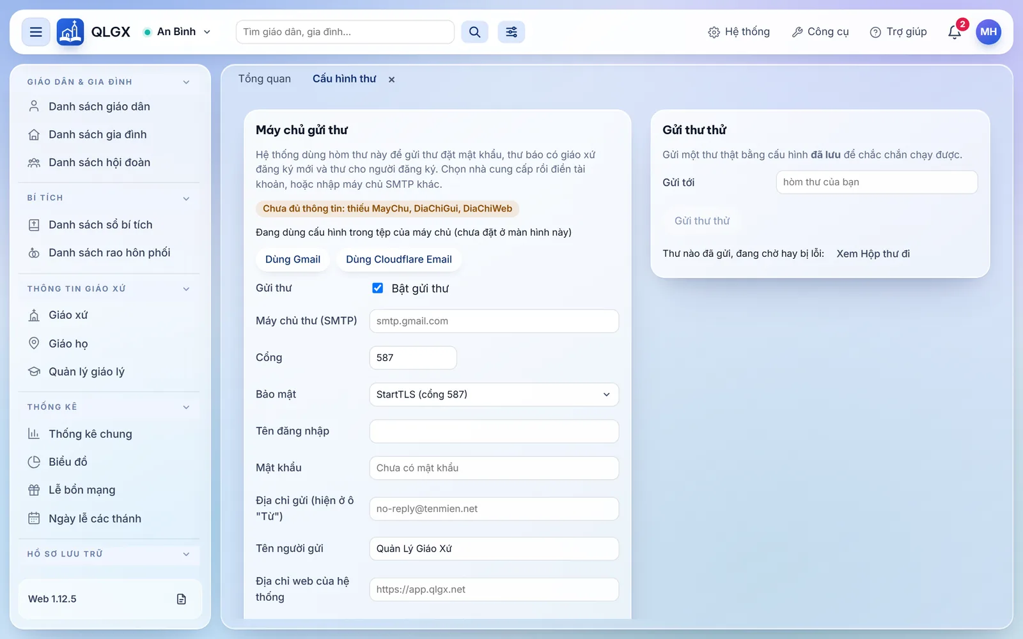Open the MH user avatar menu
This screenshot has height=639, width=1023.
(988, 32)
